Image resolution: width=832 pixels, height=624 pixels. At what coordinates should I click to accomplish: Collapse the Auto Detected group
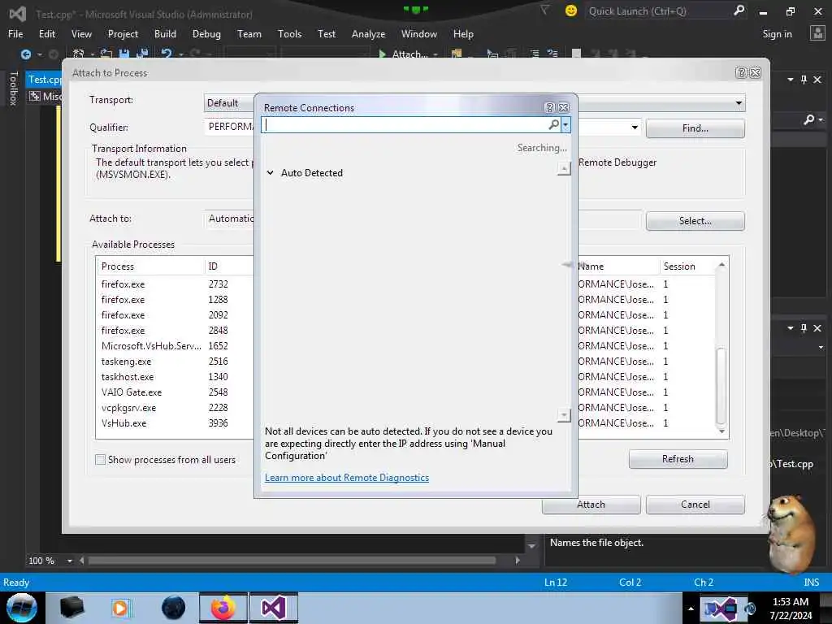pyautogui.click(x=270, y=173)
